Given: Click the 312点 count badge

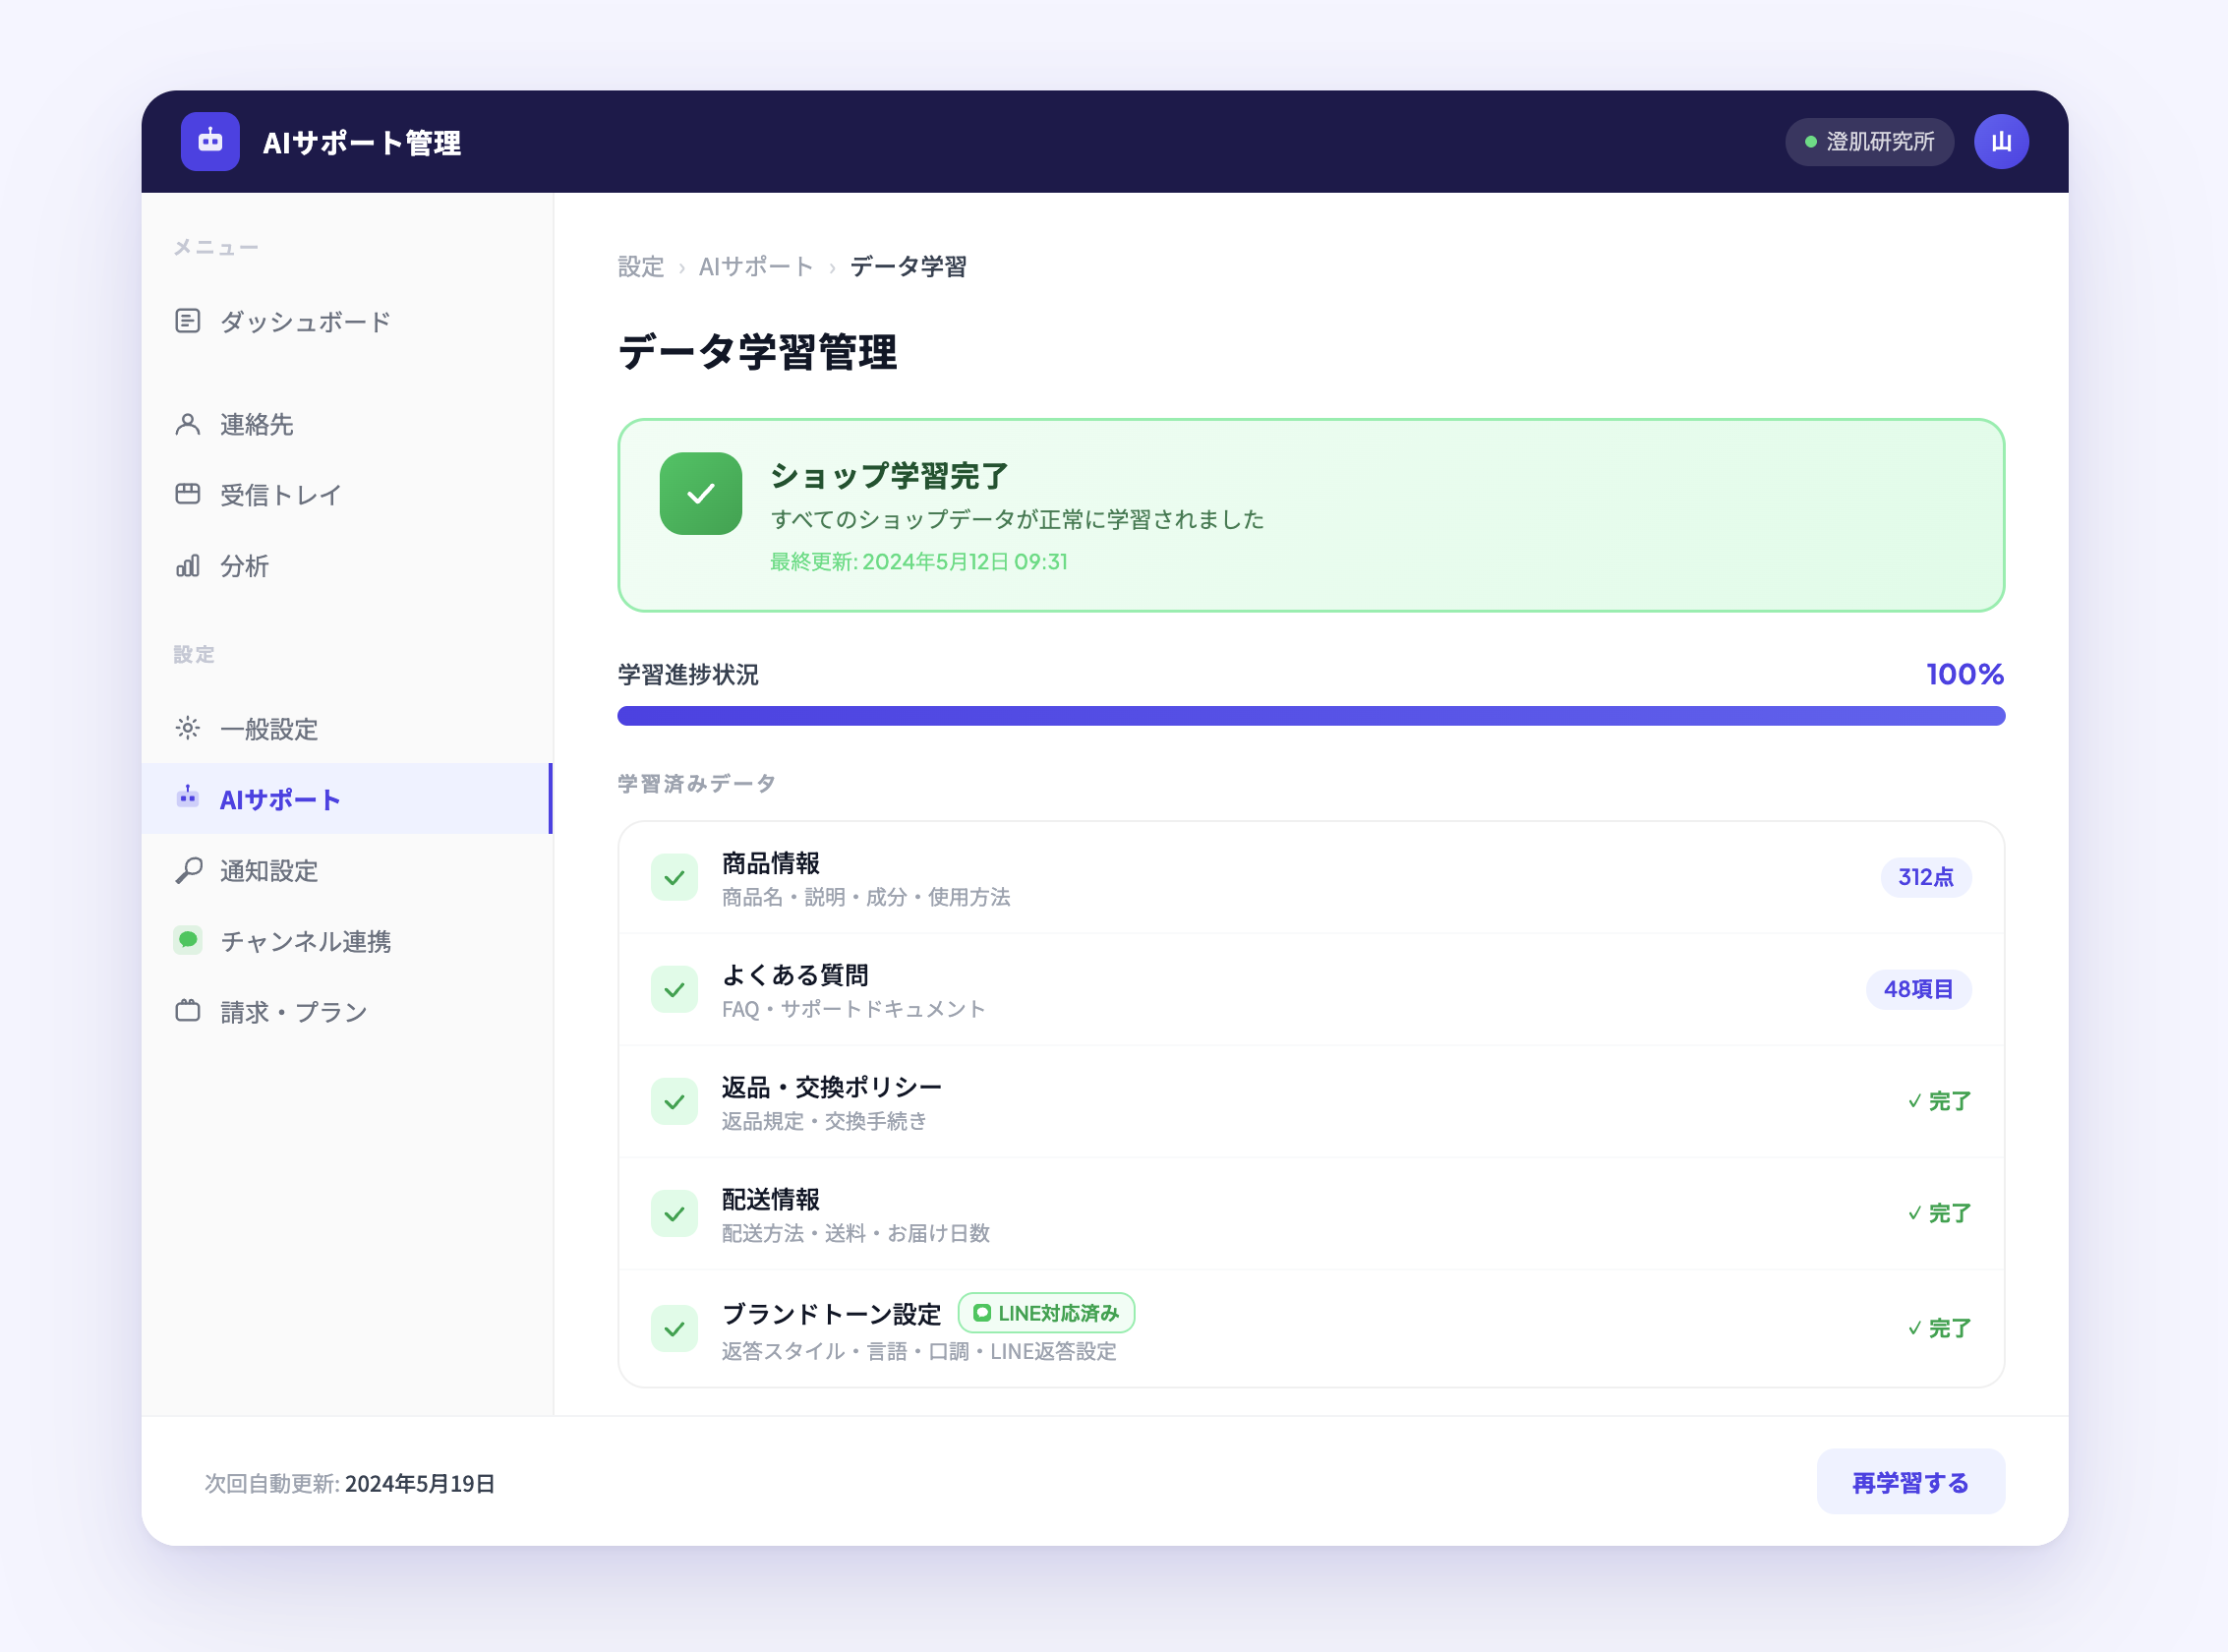Looking at the screenshot, I should click(1926, 877).
